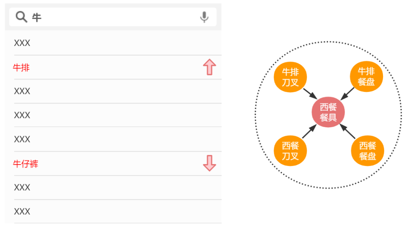410x228 pixels.
Task: Click the 西餐刀叉 orange node
Action: tap(290, 151)
